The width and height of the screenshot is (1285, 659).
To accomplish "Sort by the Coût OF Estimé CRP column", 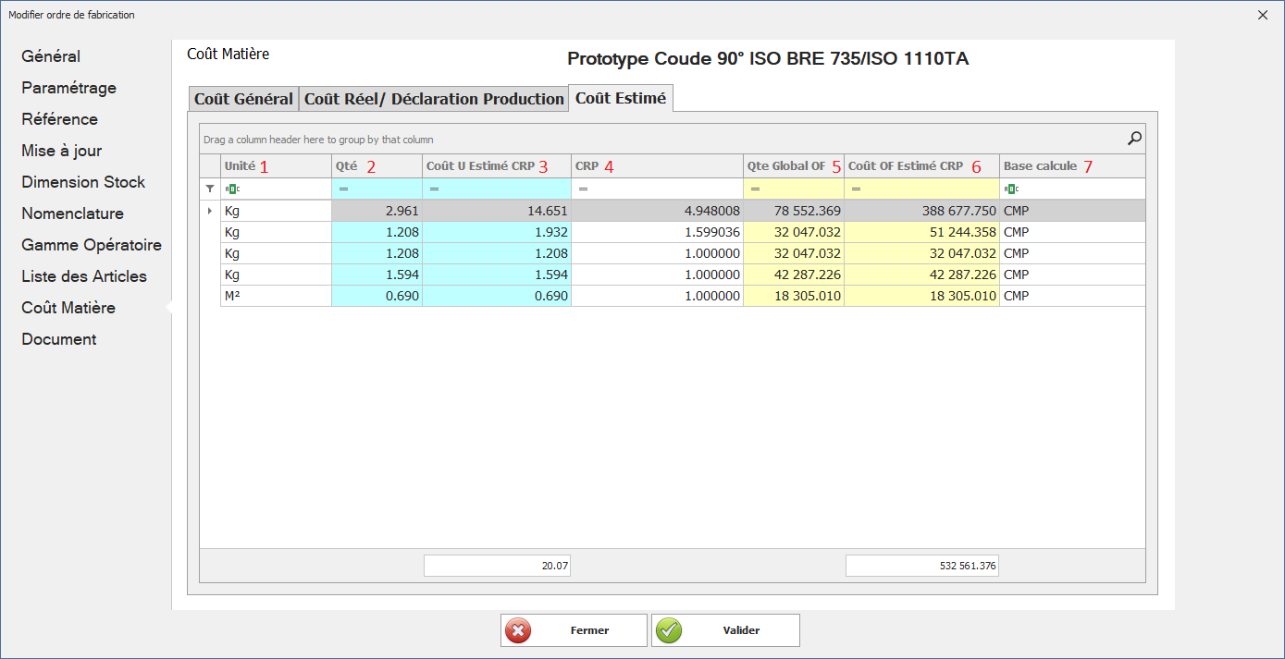I will coord(906,166).
